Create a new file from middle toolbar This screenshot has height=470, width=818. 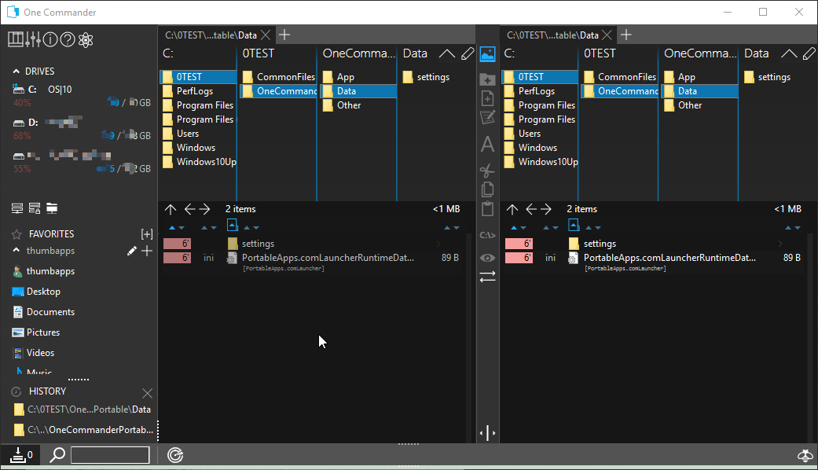coord(487,98)
